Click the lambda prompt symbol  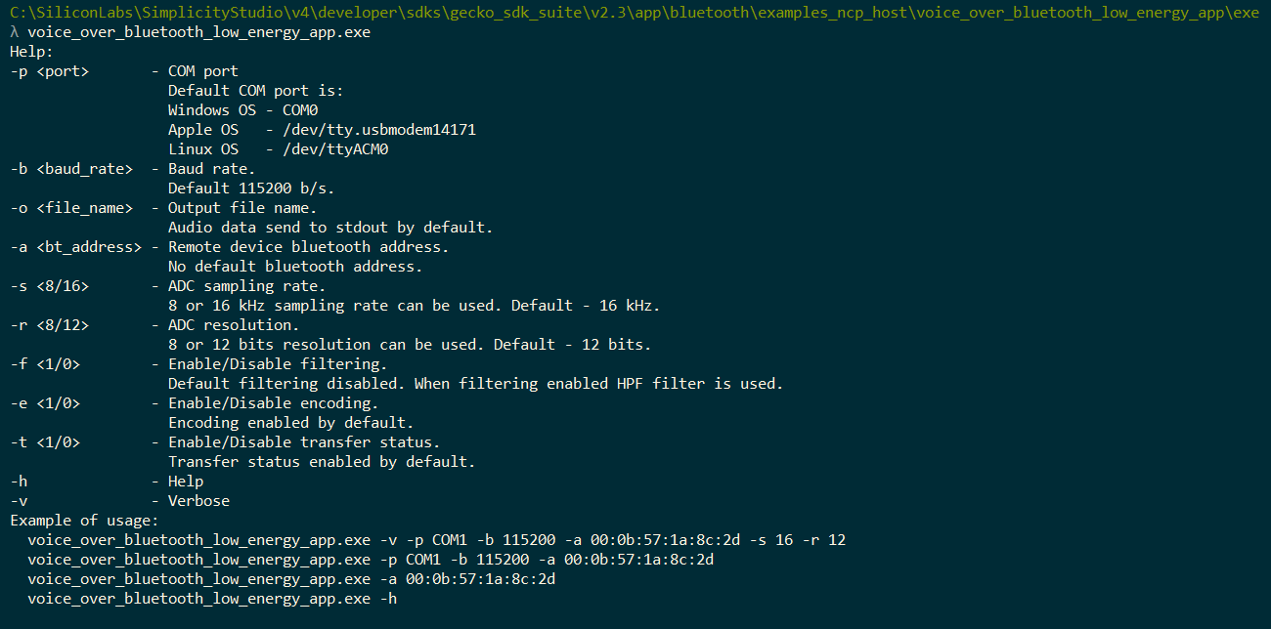pyautogui.click(x=15, y=32)
